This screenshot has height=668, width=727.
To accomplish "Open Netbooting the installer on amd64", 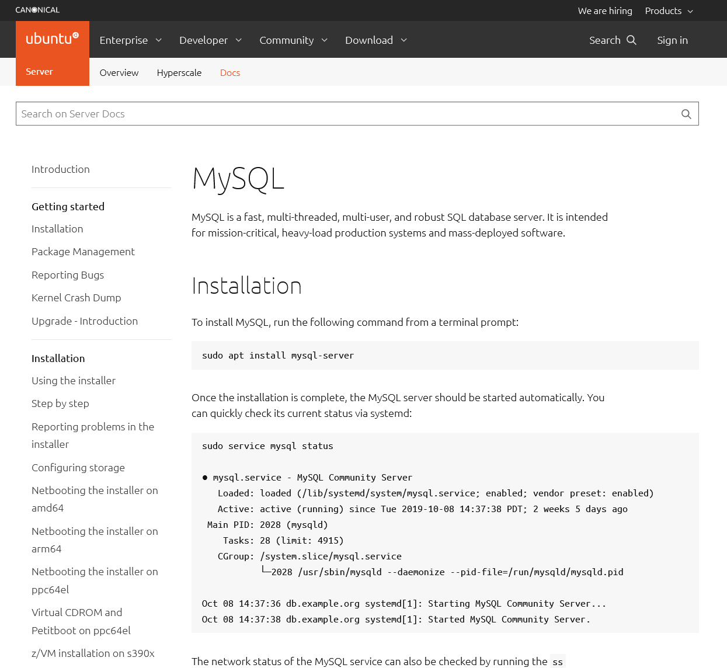I will [x=95, y=499].
